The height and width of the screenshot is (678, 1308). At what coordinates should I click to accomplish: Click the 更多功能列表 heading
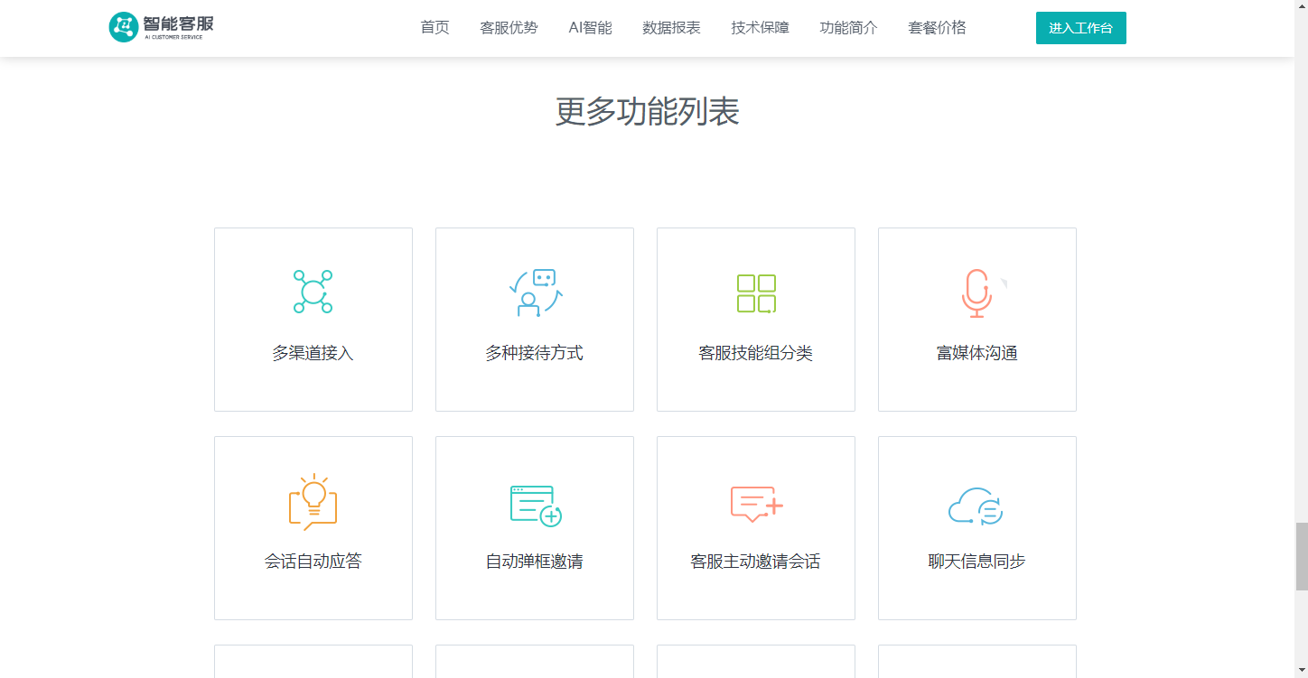[647, 111]
